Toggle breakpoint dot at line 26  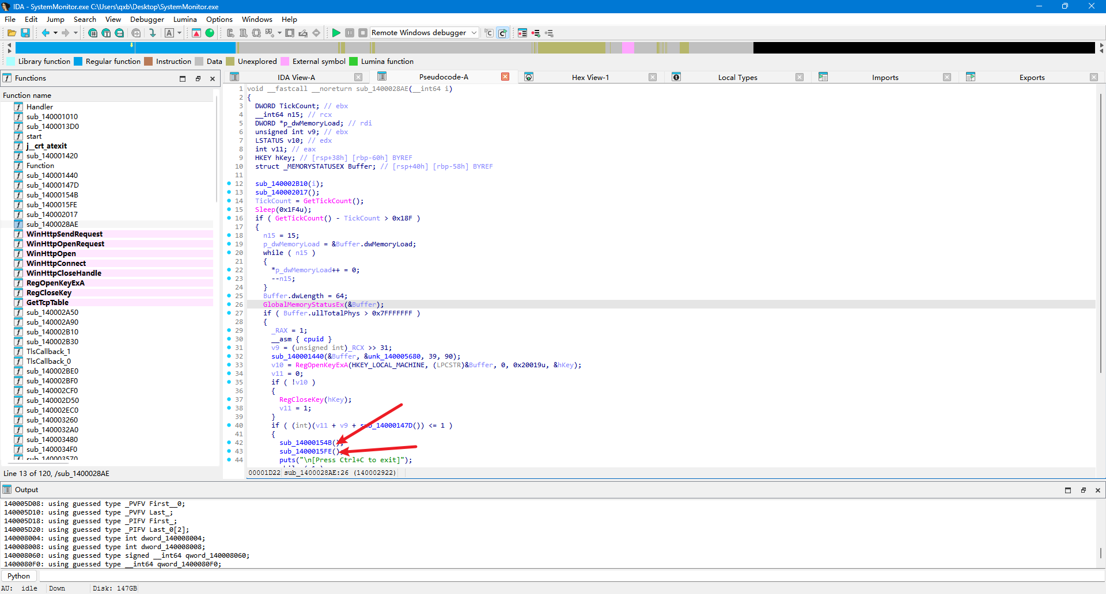click(229, 304)
